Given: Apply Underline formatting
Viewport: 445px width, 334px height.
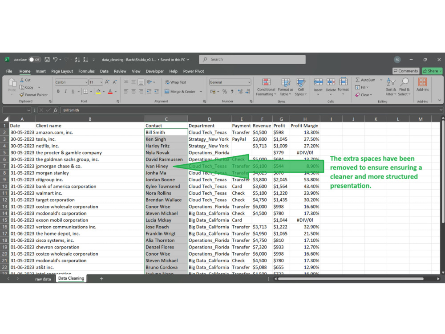Looking at the screenshot, I should [x=73, y=91].
